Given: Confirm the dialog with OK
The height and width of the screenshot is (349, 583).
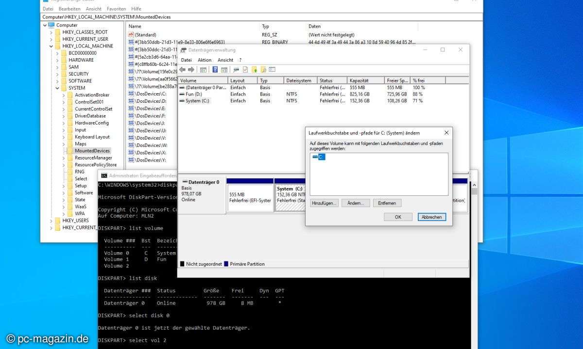Looking at the screenshot, I should (398, 217).
